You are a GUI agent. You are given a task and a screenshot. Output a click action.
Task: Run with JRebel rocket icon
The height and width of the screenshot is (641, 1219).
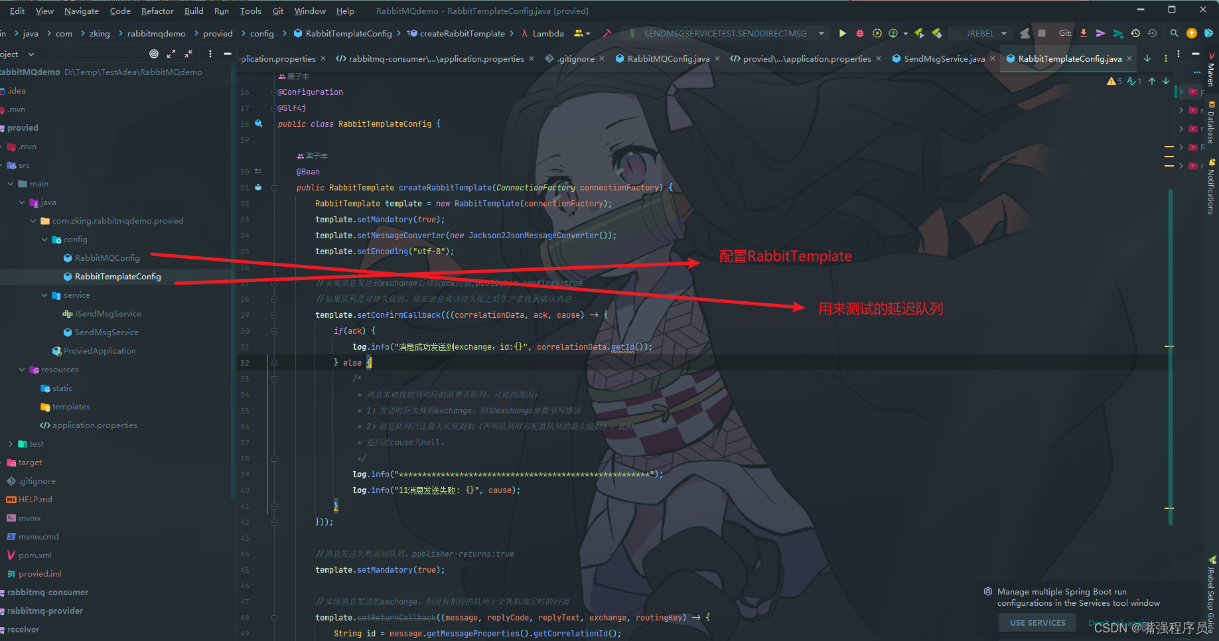tap(919, 33)
